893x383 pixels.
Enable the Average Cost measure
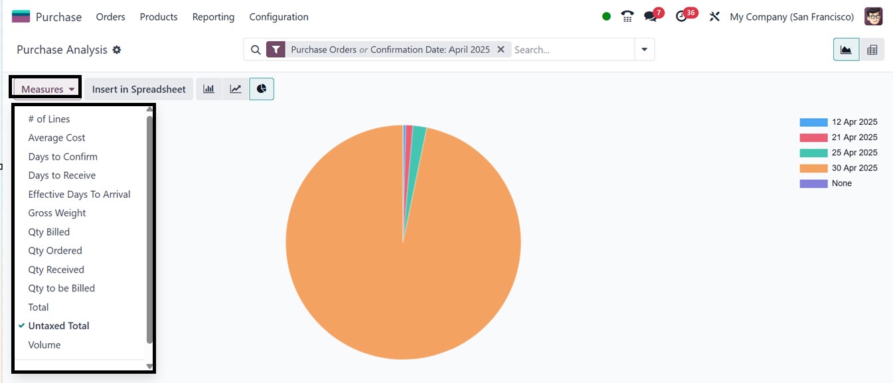[x=56, y=137]
